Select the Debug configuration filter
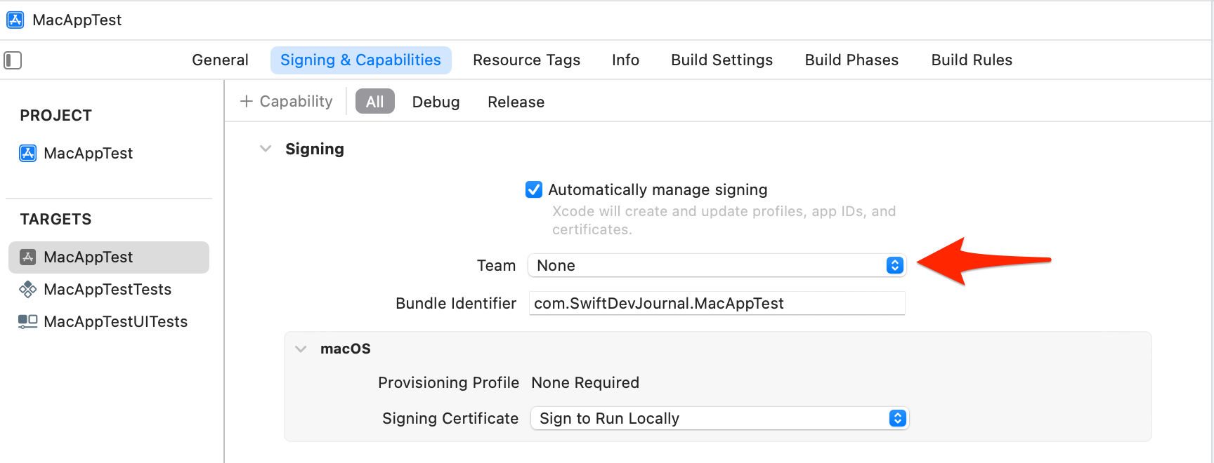 point(436,102)
